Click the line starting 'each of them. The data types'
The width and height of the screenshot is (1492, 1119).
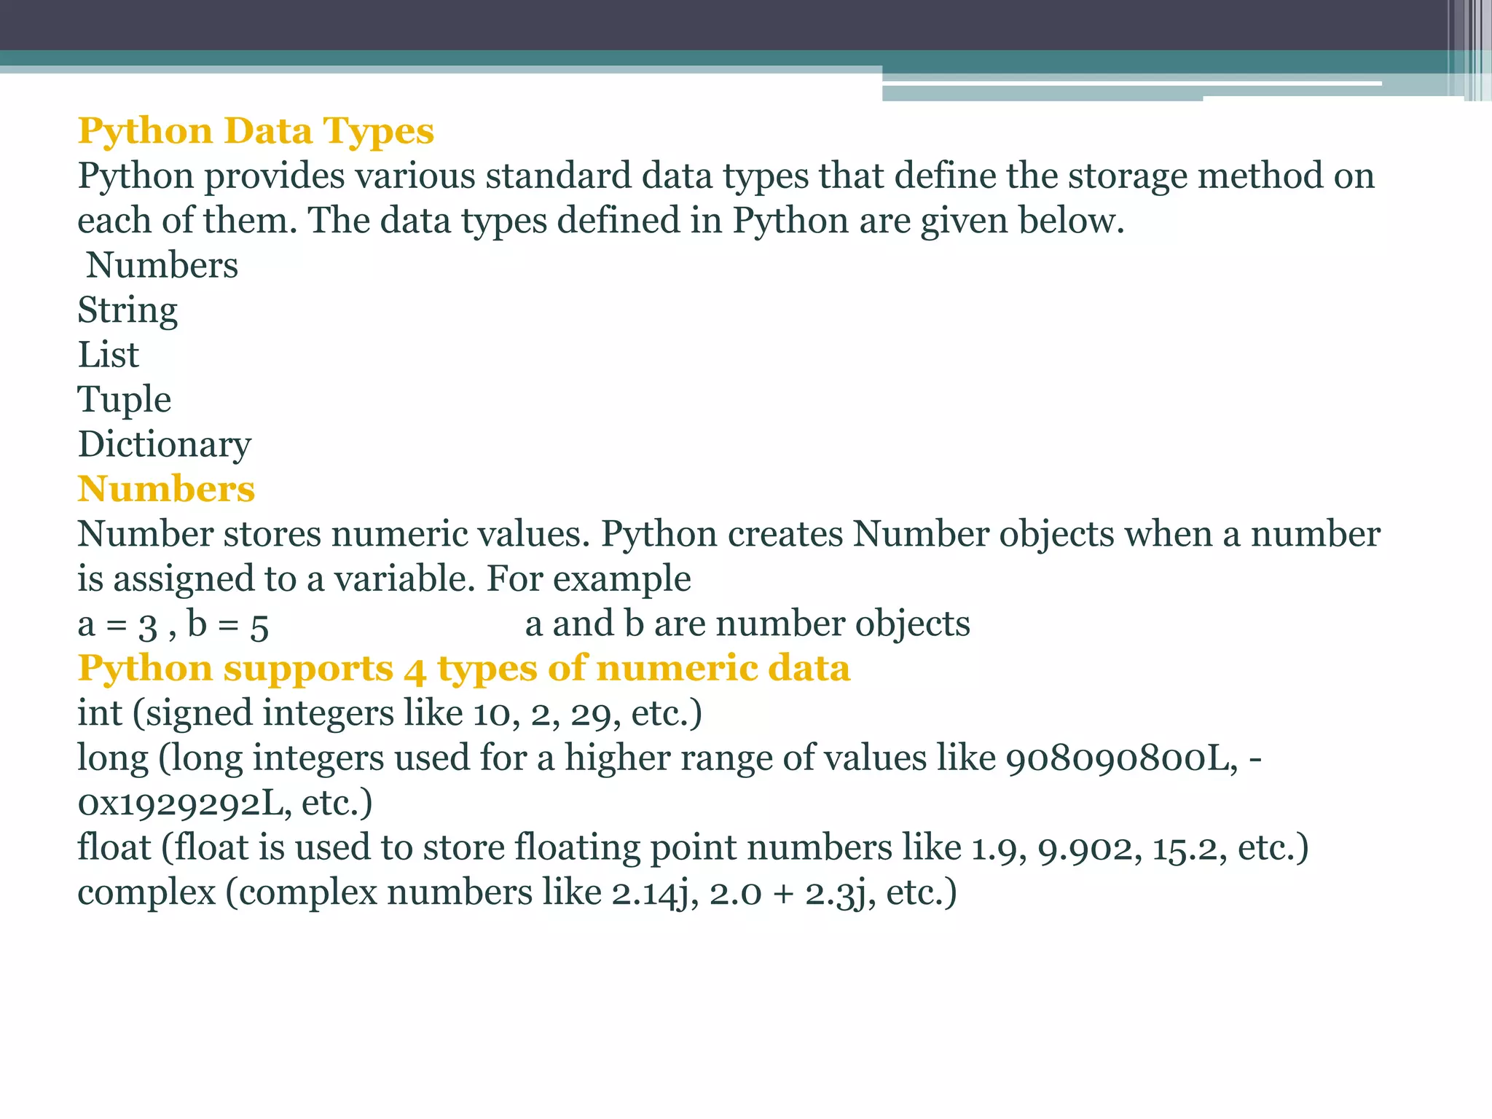coord(601,221)
